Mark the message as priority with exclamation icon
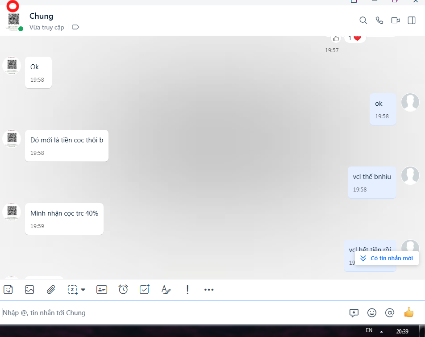 click(x=187, y=290)
